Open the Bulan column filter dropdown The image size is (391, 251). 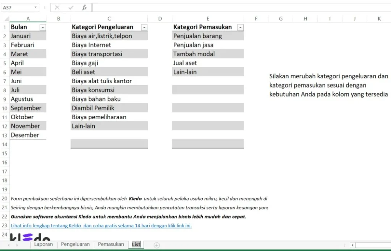click(x=42, y=27)
